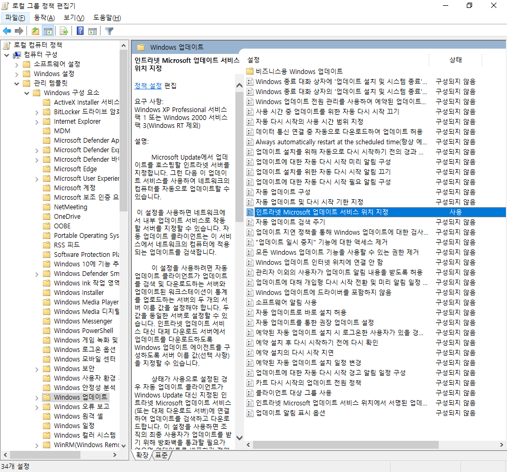This screenshot has width=507, height=472.
Task: Click the Windows Installer folder icon
Action: point(47,292)
